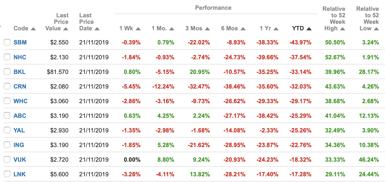Open the WHC stock code link

tap(20, 101)
